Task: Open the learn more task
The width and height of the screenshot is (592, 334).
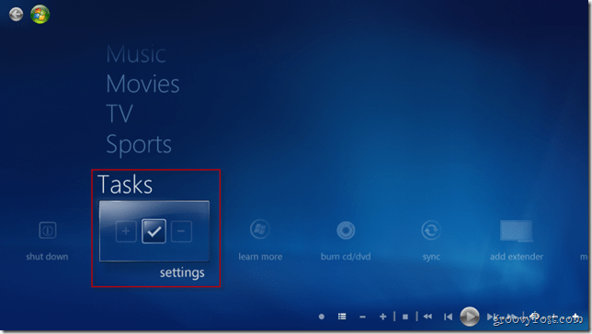Action: (260, 239)
